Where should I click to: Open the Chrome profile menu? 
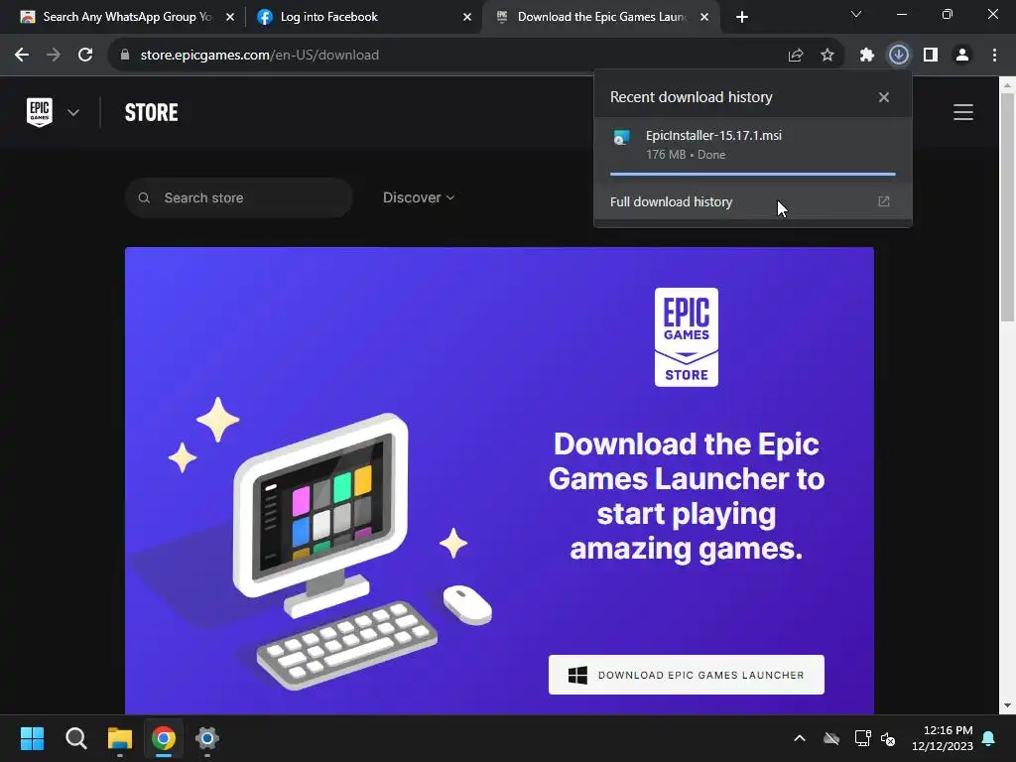(962, 56)
